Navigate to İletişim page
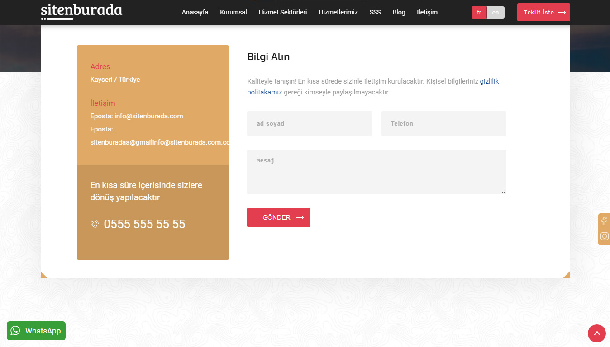Image resolution: width=610 pixels, height=347 pixels. (427, 12)
